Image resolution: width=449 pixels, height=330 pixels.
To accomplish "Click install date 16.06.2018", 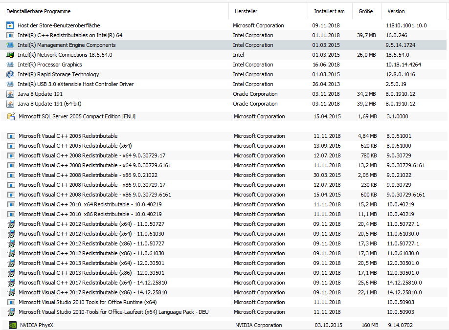I will click(326, 65).
